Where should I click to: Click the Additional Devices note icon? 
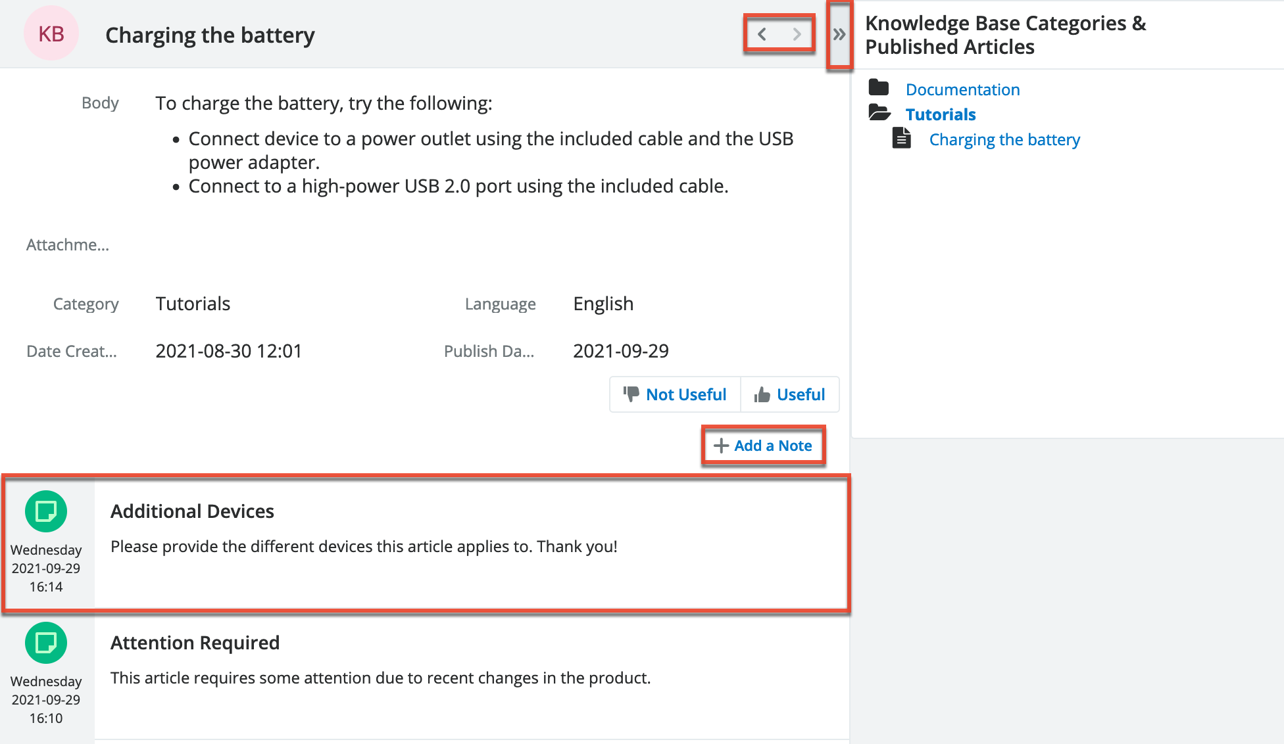(46, 511)
